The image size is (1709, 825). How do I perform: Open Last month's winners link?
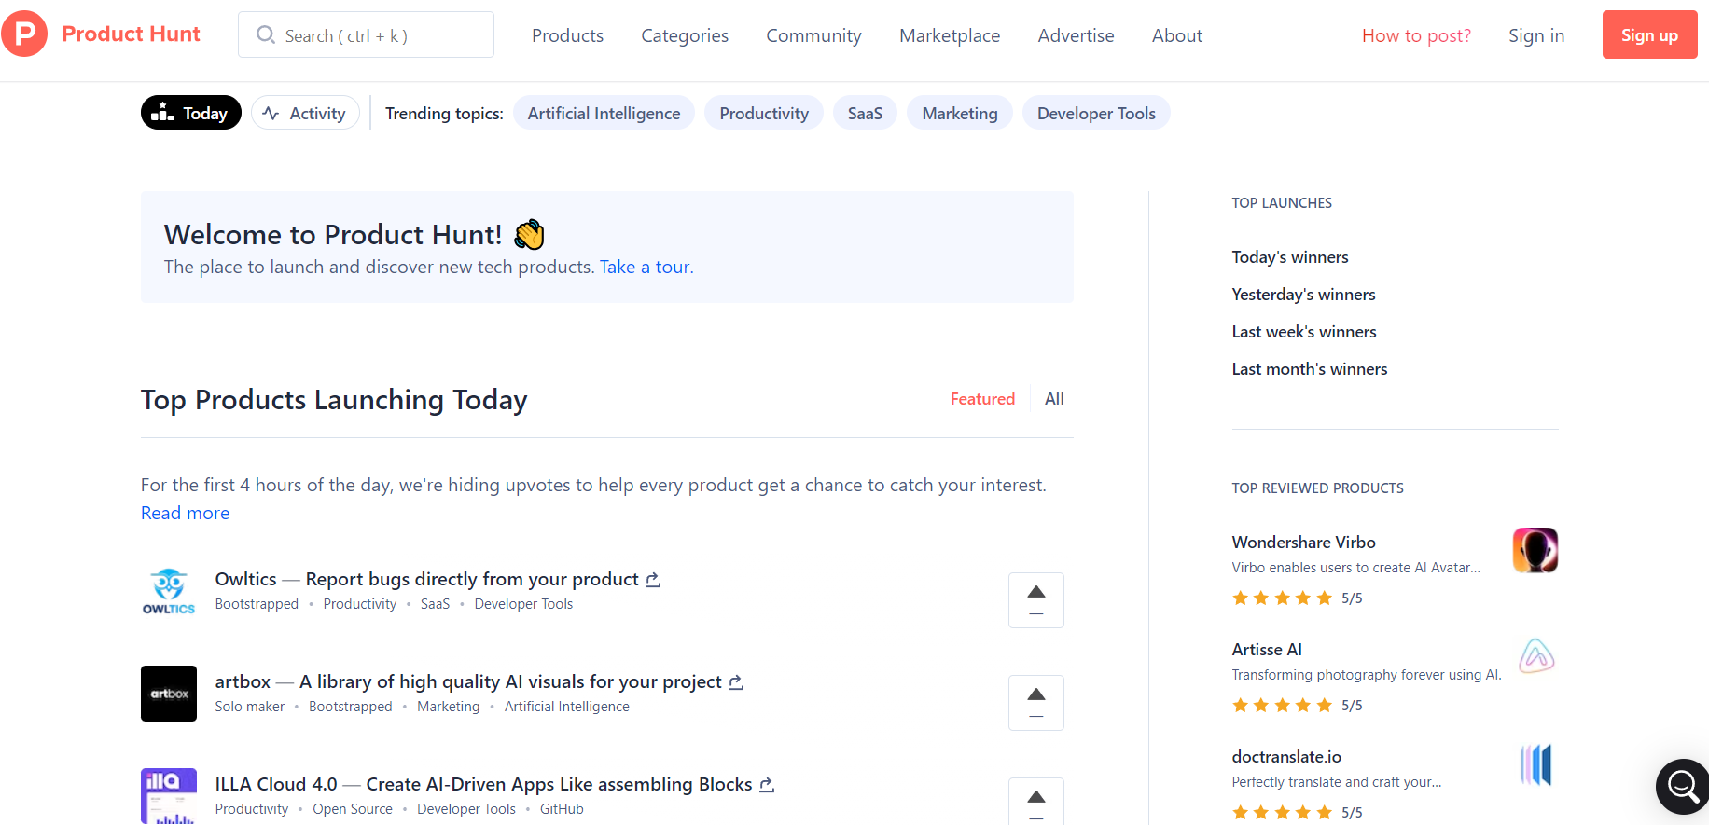[1310, 369]
